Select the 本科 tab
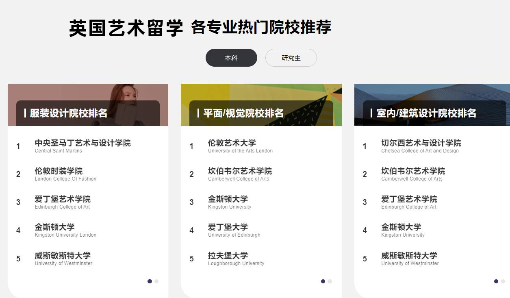 pyautogui.click(x=231, y=58)
